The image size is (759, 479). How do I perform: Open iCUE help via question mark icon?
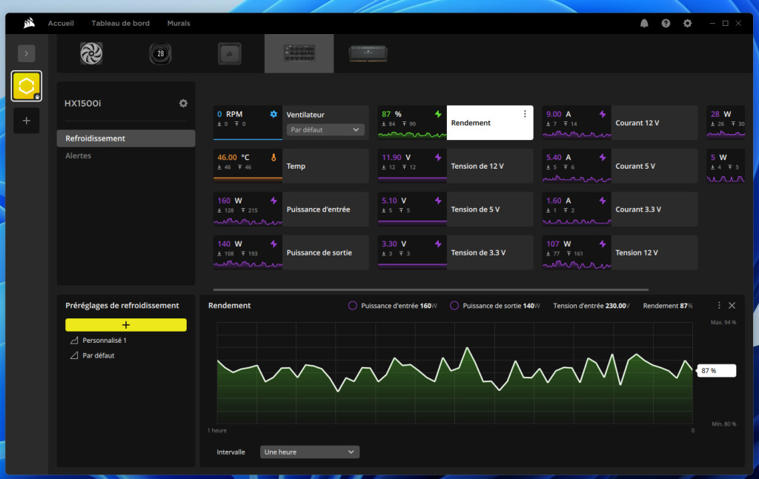666,23
